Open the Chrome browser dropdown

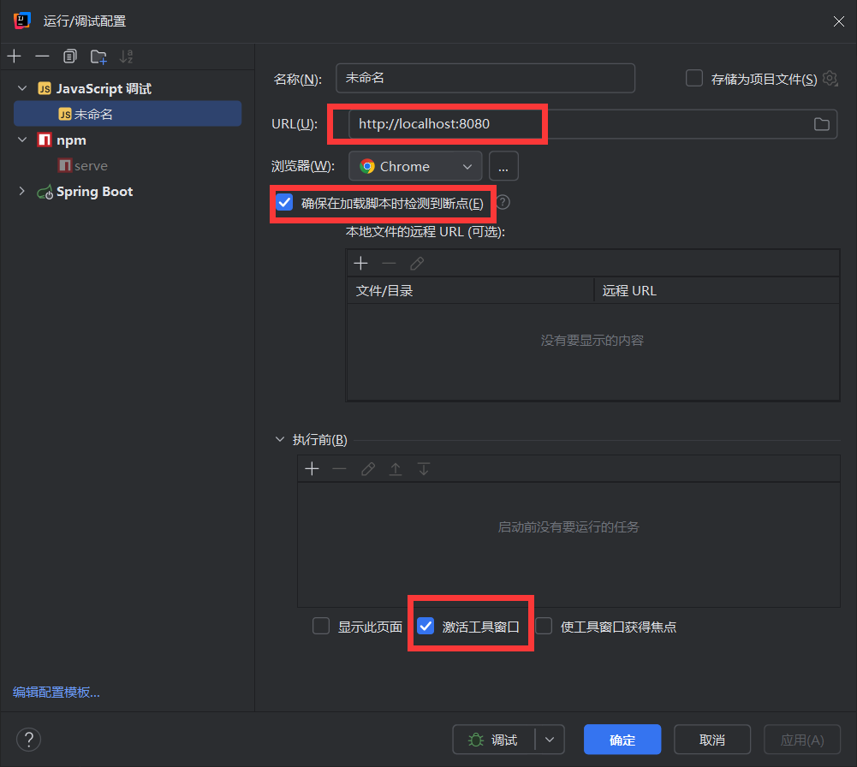(415, 166)
